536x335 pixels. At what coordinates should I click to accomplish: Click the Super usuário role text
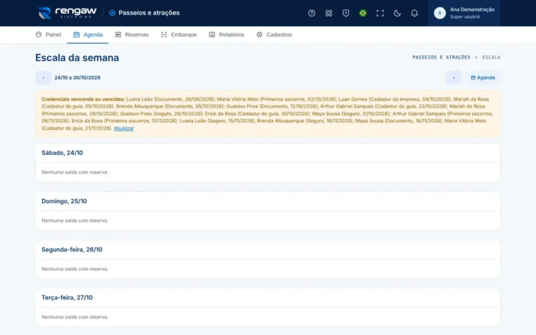pos(465,17)
